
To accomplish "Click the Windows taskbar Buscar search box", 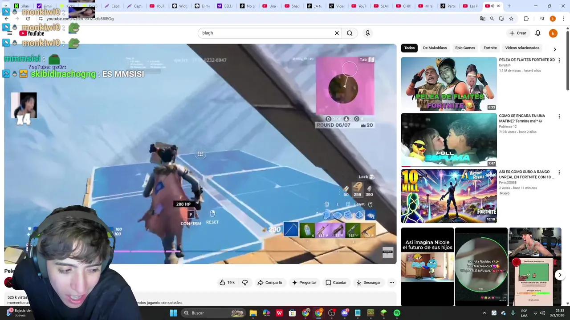I will click(213, 313).
